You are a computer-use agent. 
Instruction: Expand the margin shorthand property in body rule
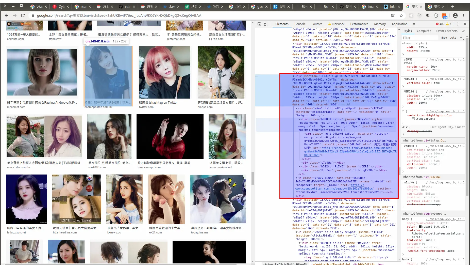coord(420,244)
